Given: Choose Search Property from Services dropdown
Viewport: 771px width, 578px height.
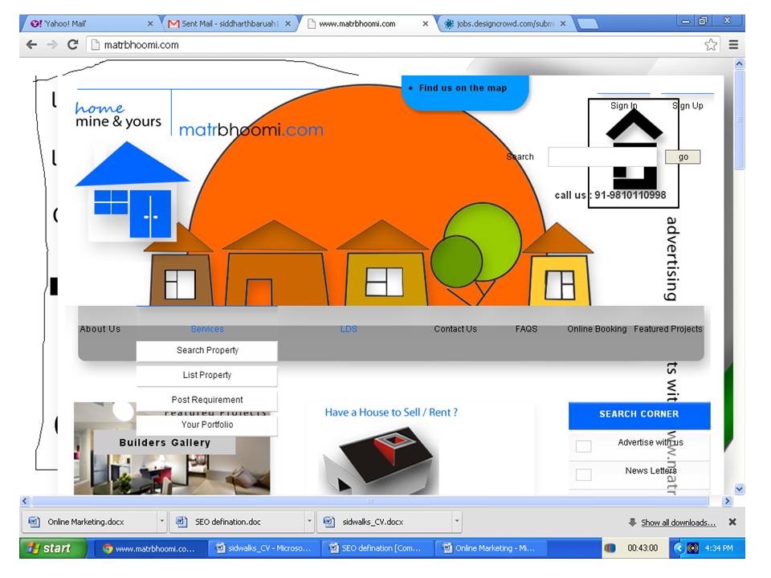Looking at the screenshot, I should [207, 351].
